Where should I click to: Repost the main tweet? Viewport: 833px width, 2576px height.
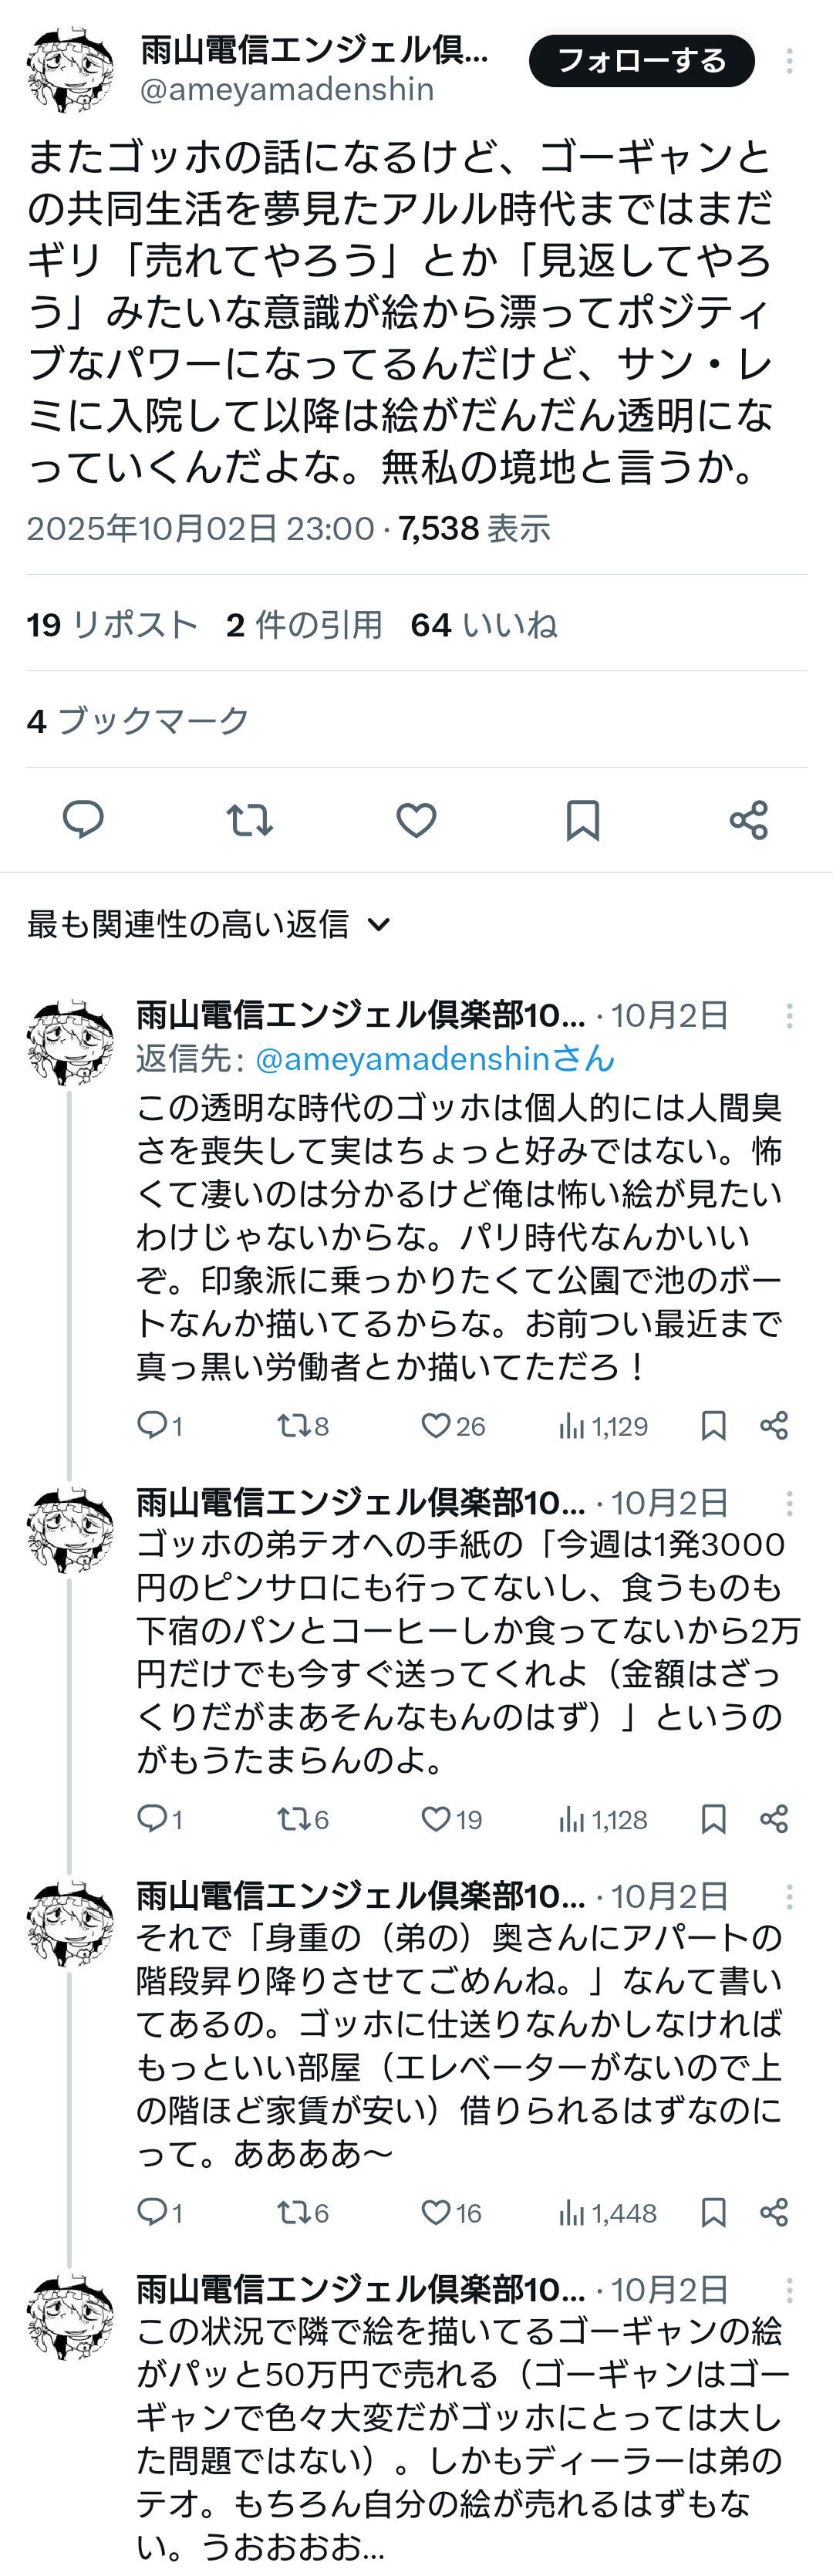249,820
